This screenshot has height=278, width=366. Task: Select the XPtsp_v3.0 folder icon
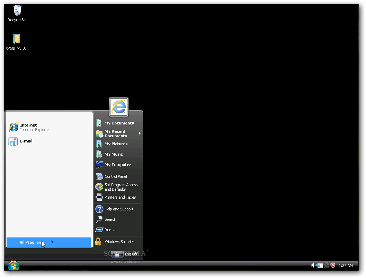coord(16,38)
